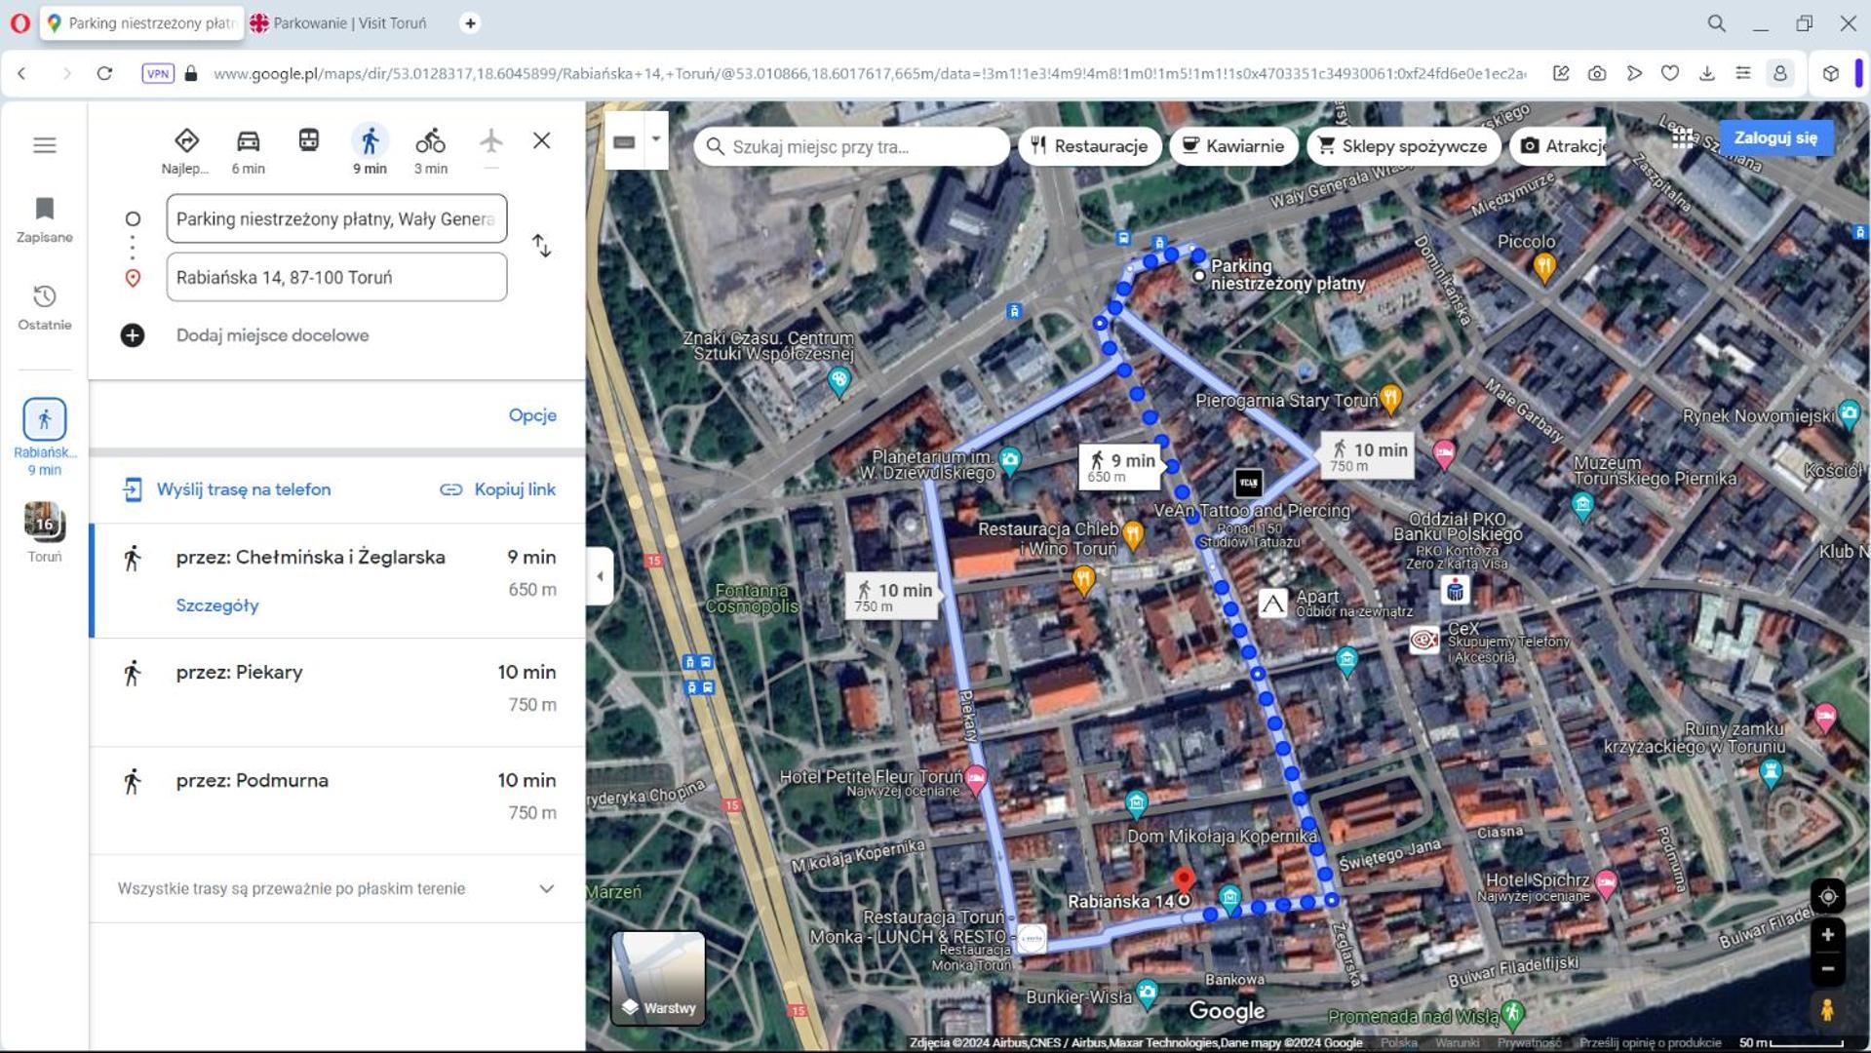Screen dimensions: 1871x1053
Task: Close the directions panel
Action: coord(541,140)
